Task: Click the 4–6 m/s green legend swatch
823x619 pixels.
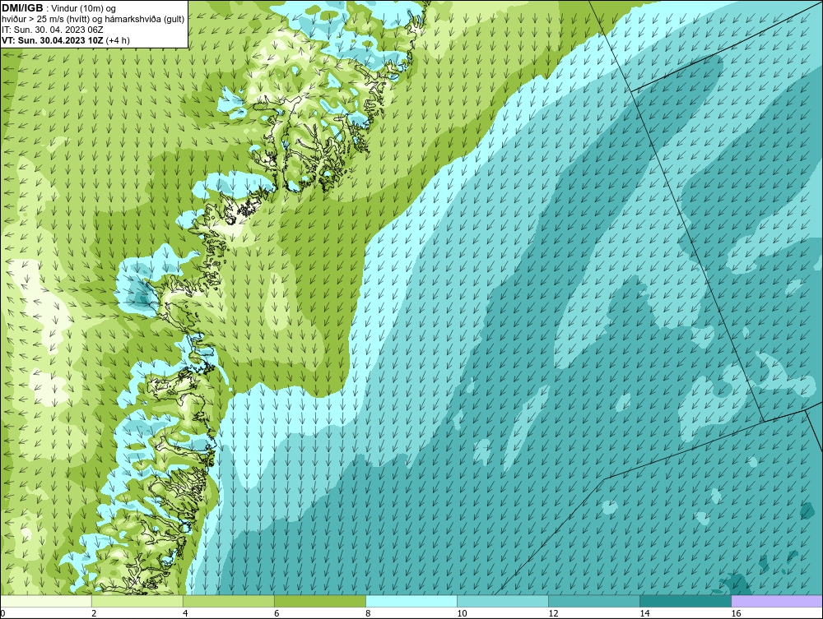Action: coord(229,601)
